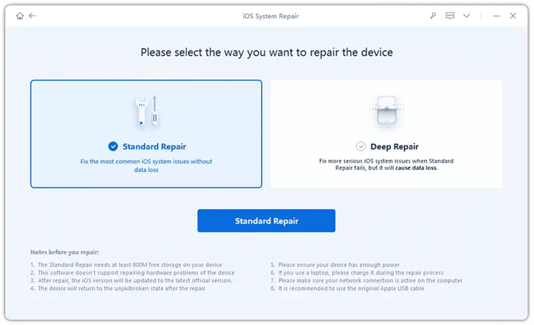This screenshot has height=325, width=534.
Task: Open registration with the key icon
Action: pos(432,16)
